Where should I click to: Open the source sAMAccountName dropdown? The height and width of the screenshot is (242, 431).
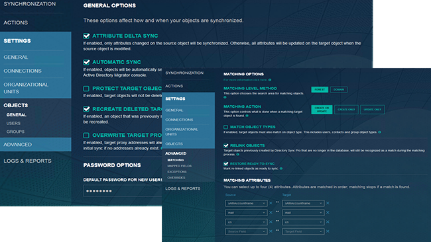(x=246, y=204)
